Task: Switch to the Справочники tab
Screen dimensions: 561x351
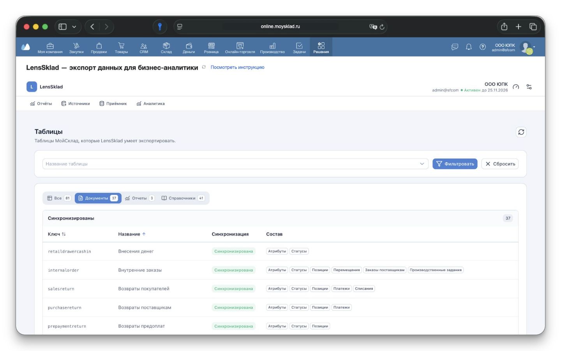Action: pyautogui.click(x=183, y=198)
